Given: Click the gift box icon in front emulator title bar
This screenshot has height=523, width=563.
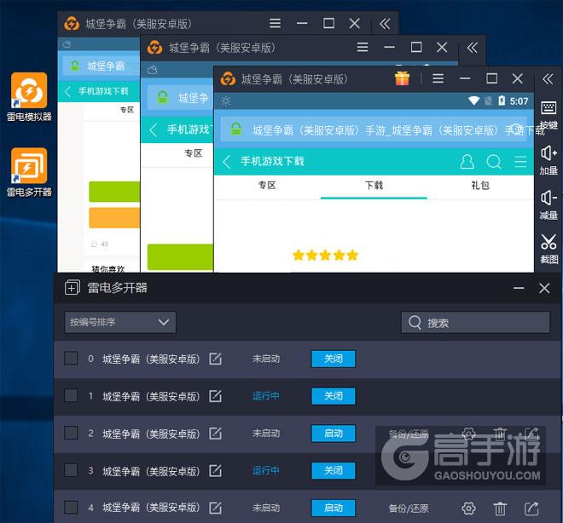Looking at the screenshot, I should click(402, 78).
